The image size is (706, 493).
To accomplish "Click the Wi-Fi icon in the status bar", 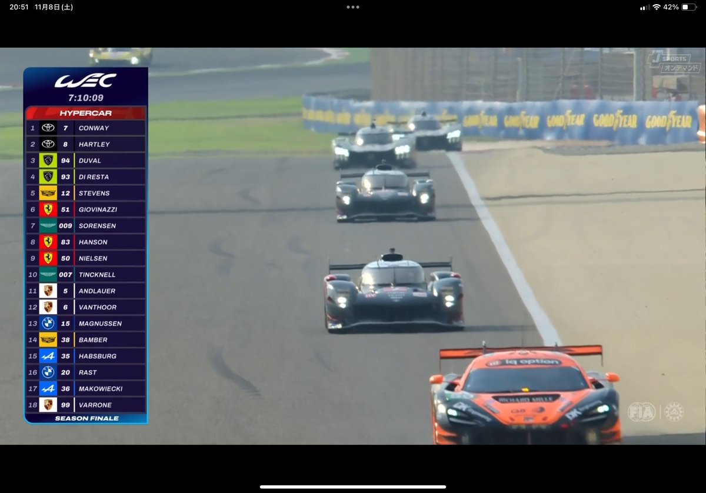I will tap(655, 8).
